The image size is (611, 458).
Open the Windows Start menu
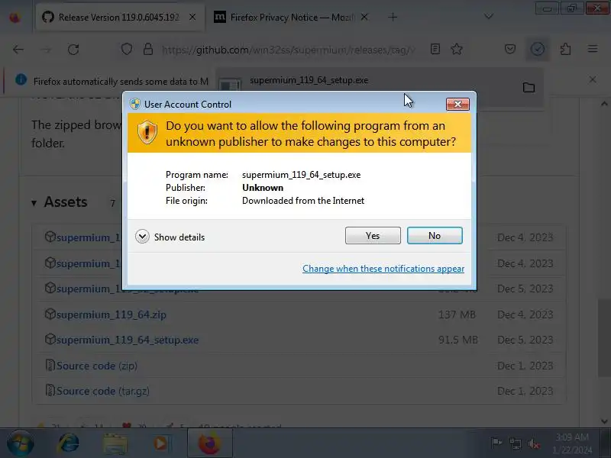20,443
